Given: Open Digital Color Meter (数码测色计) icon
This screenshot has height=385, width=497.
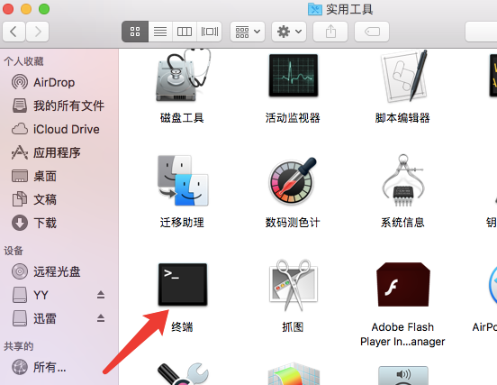Looking at the screenshot, I should coord(294,180).
